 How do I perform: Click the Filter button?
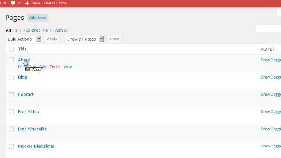(x=114, y=39)
